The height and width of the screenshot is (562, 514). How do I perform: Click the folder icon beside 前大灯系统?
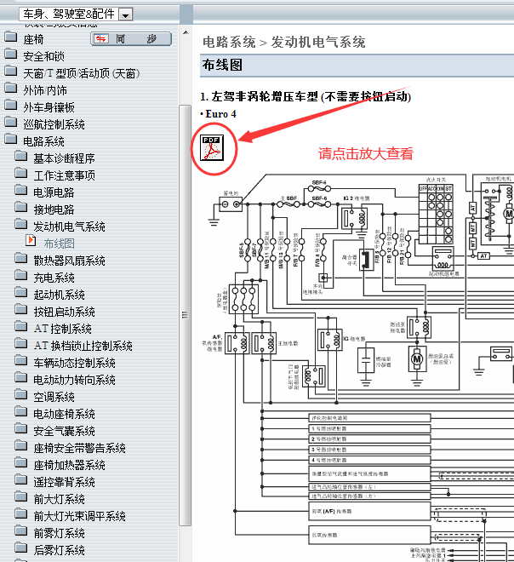21,497
